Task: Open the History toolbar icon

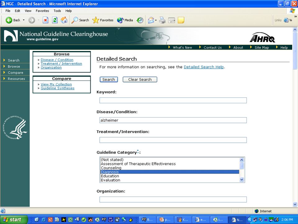Action: [x=140, y=20]
